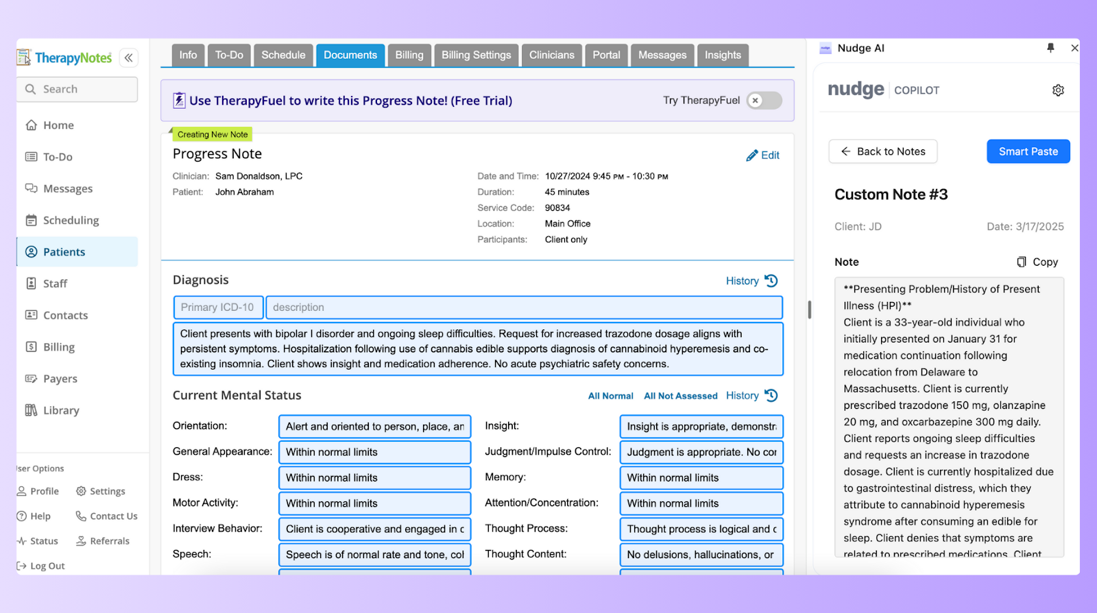Click the General Appearance field

click(x=375, y=452)
